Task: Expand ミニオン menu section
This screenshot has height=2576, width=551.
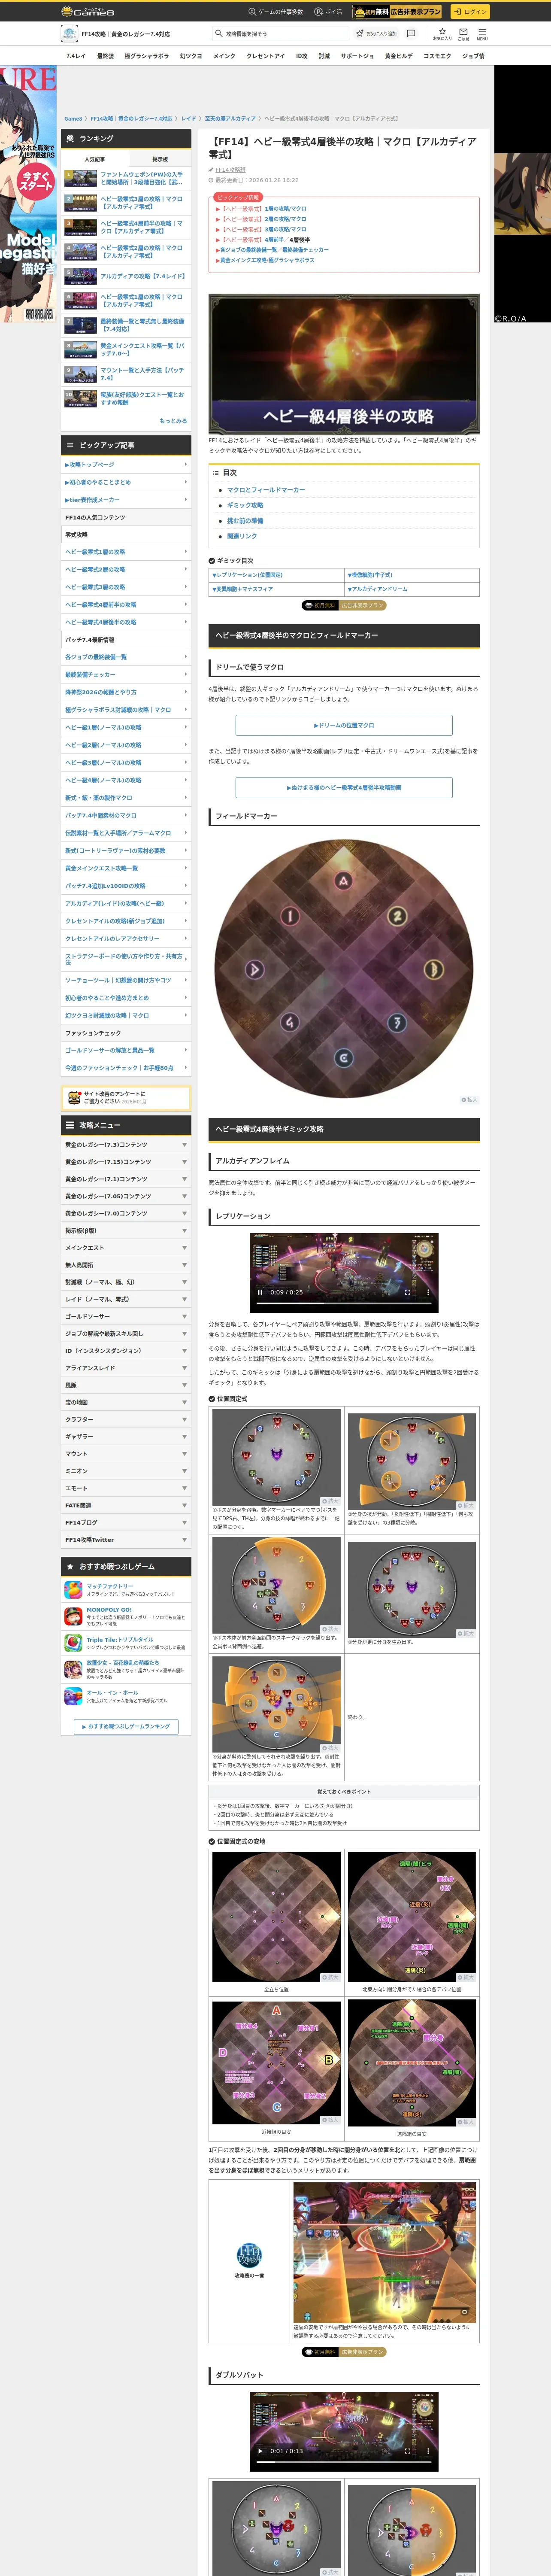Action: point(126,1471)
